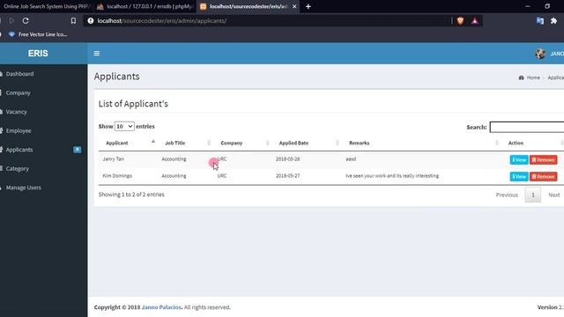Click the 2018-05-27 applied date

(x=288, y=176)
